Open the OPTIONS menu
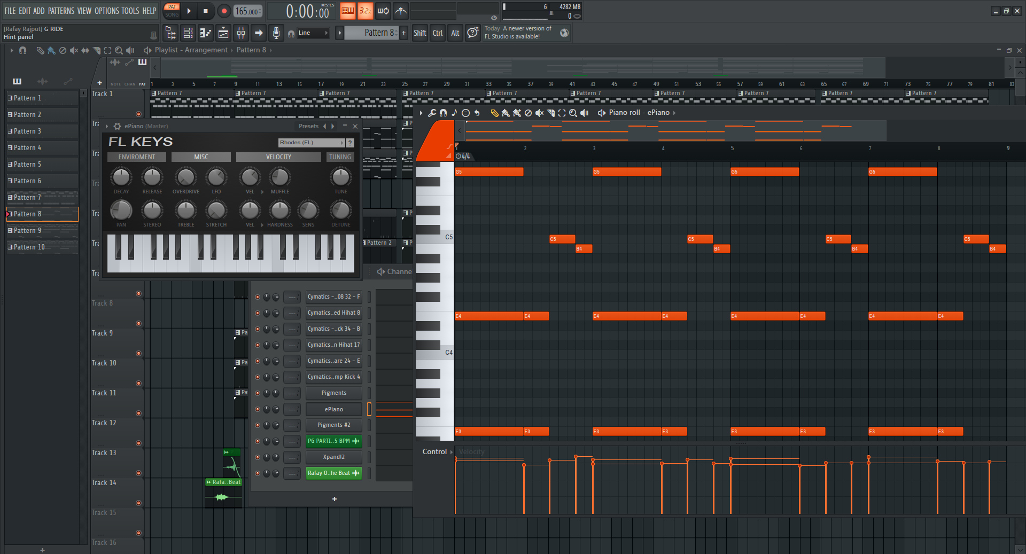This screenshot has height=554, width=1026. click(106, 10)
